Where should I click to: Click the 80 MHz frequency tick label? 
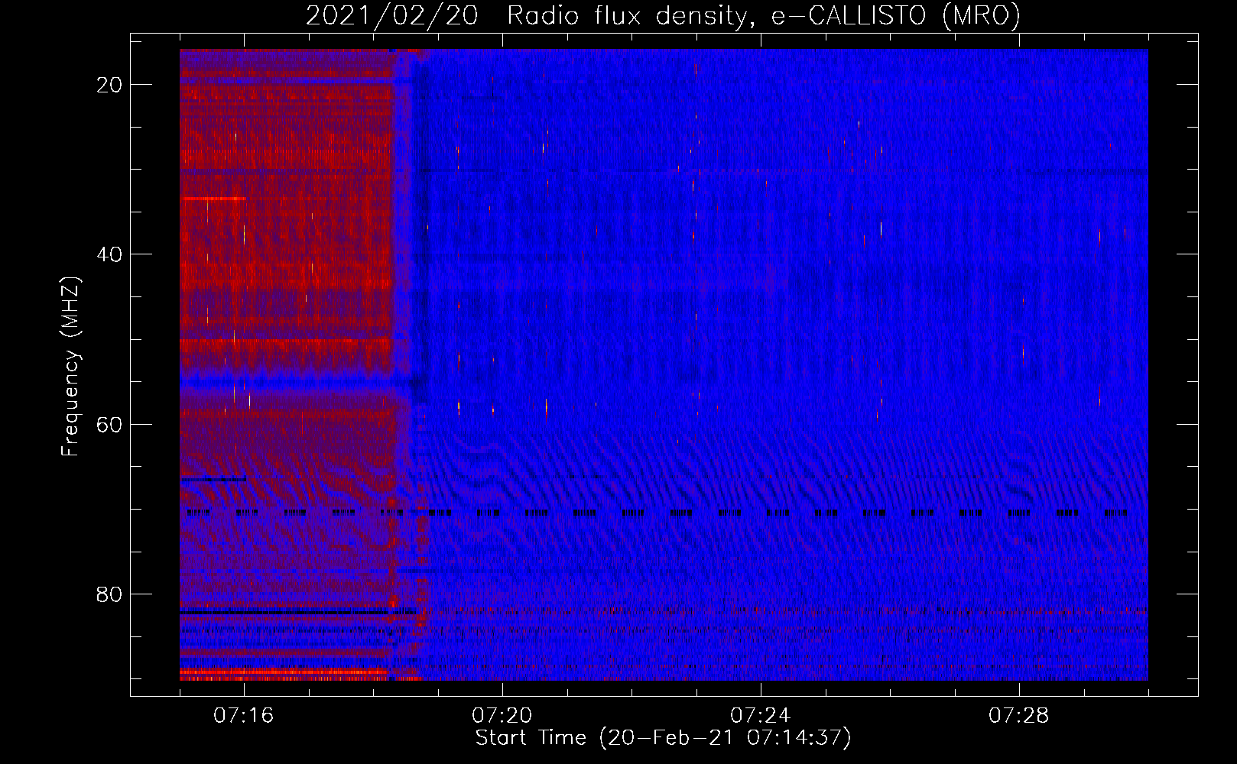click(109, 594)
